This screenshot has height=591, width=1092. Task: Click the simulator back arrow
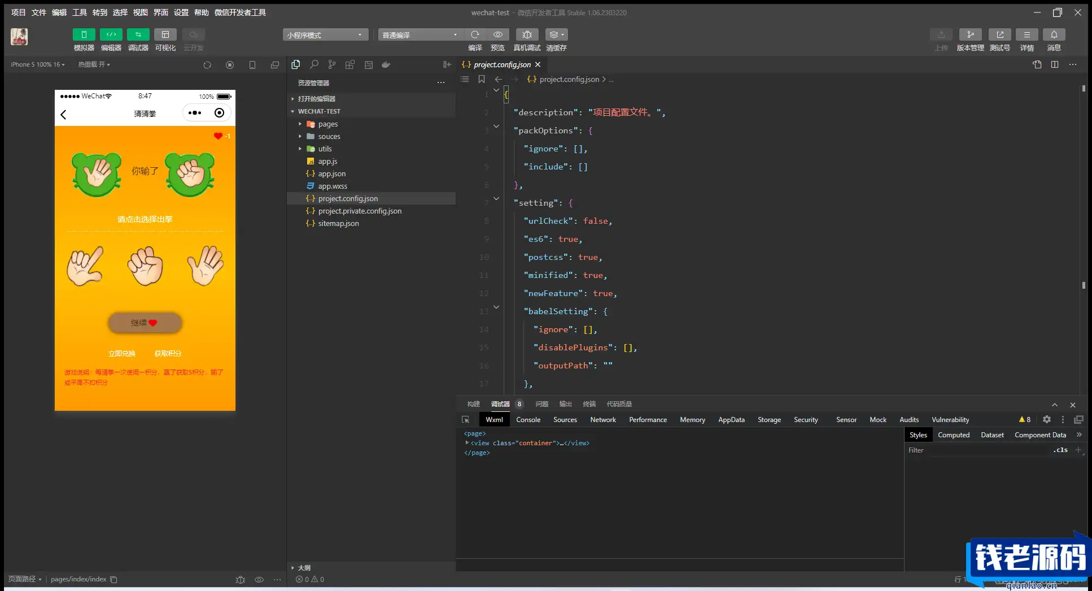[63, 115]
